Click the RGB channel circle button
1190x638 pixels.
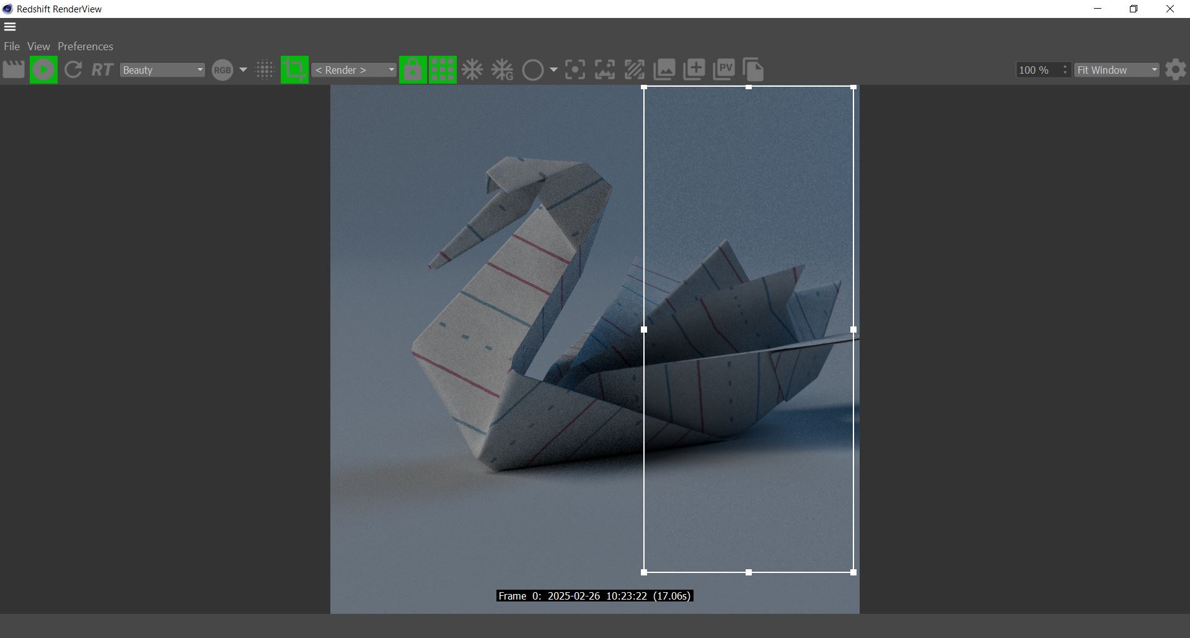tap(223, 70)
